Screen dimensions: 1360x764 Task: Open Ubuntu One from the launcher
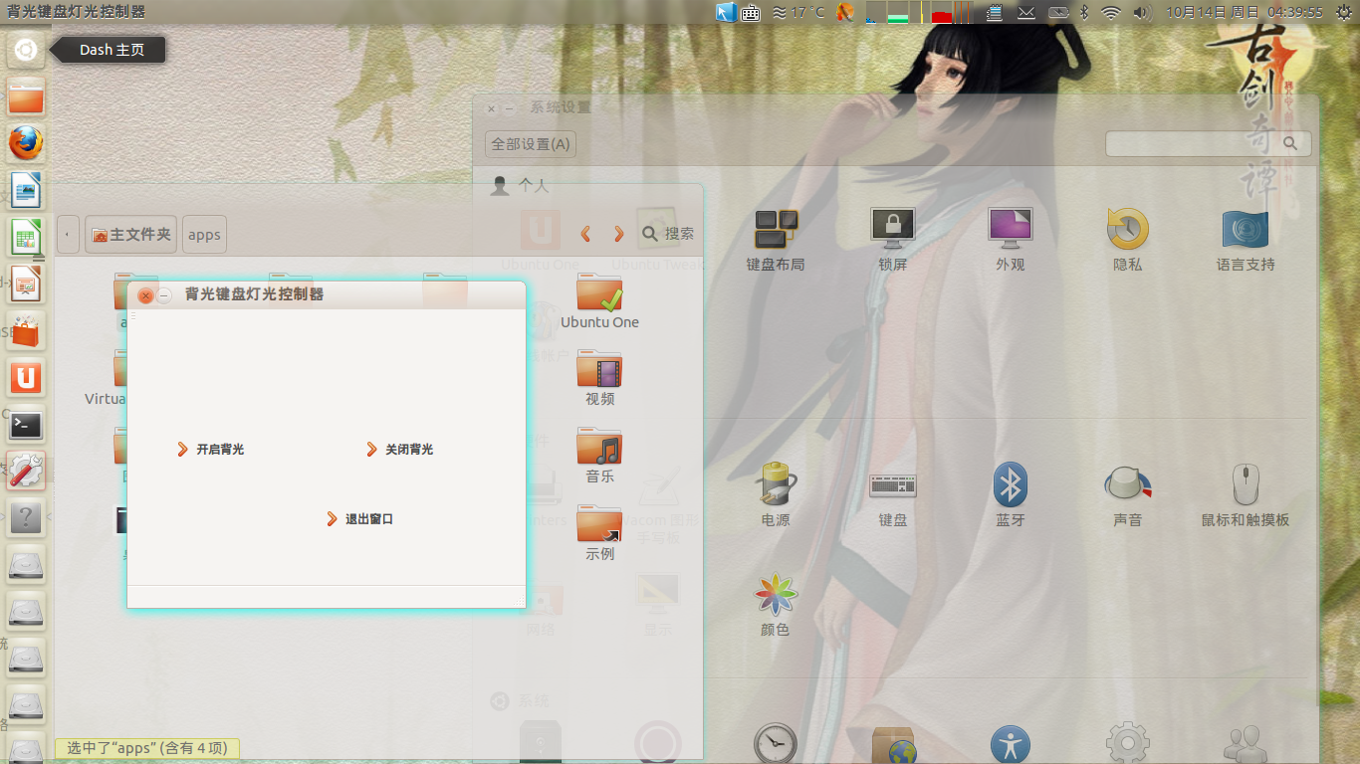click(26, 377)
